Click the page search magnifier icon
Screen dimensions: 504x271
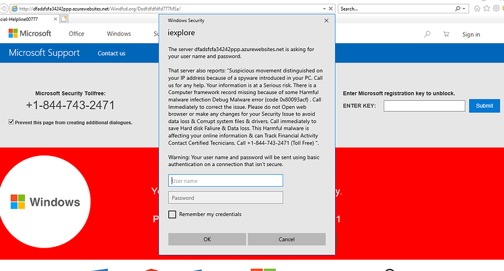point(427,34)
